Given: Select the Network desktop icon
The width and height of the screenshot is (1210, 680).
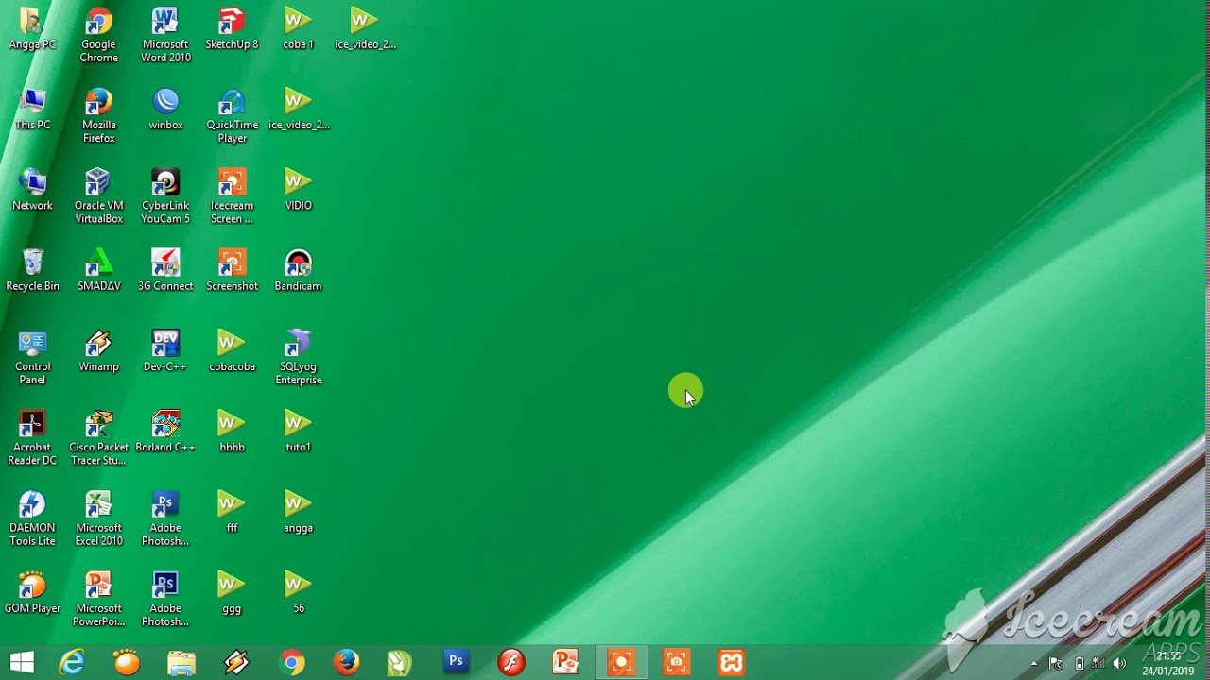Looking at the screenshot, I should (x=32, y=190).
